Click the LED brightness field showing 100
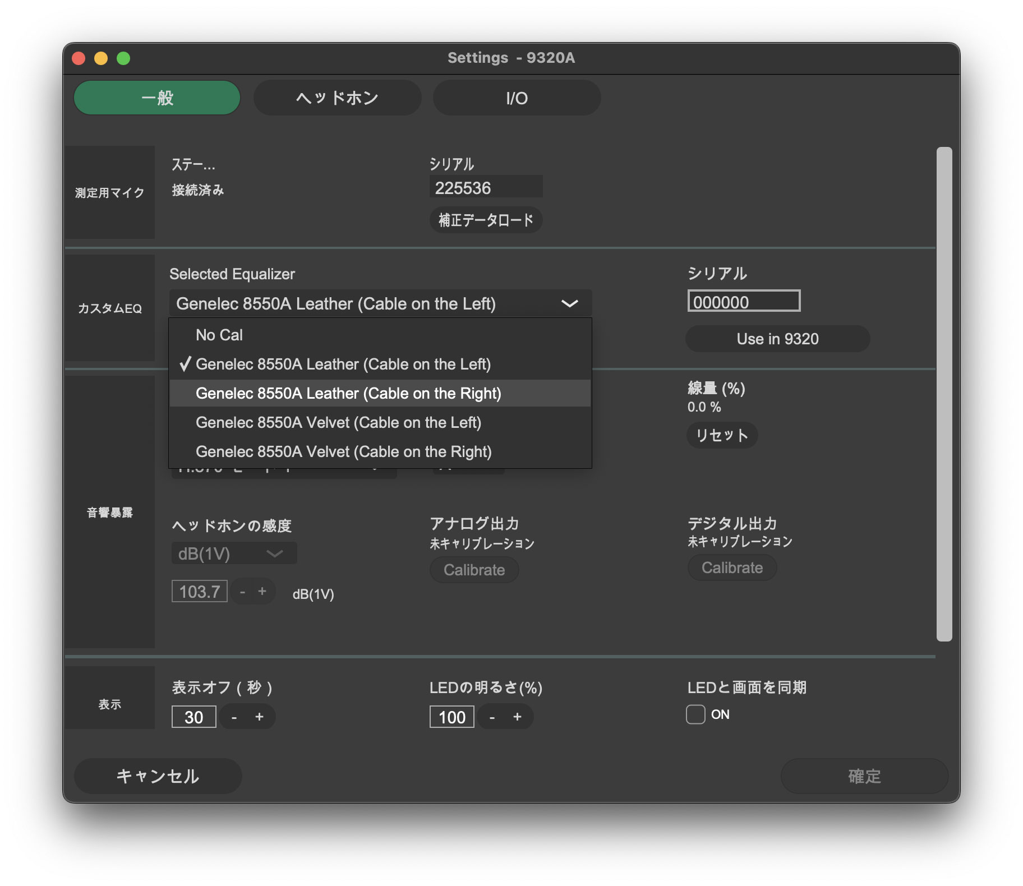Screen dimensions: 1023x886 [x=451, y=717]
